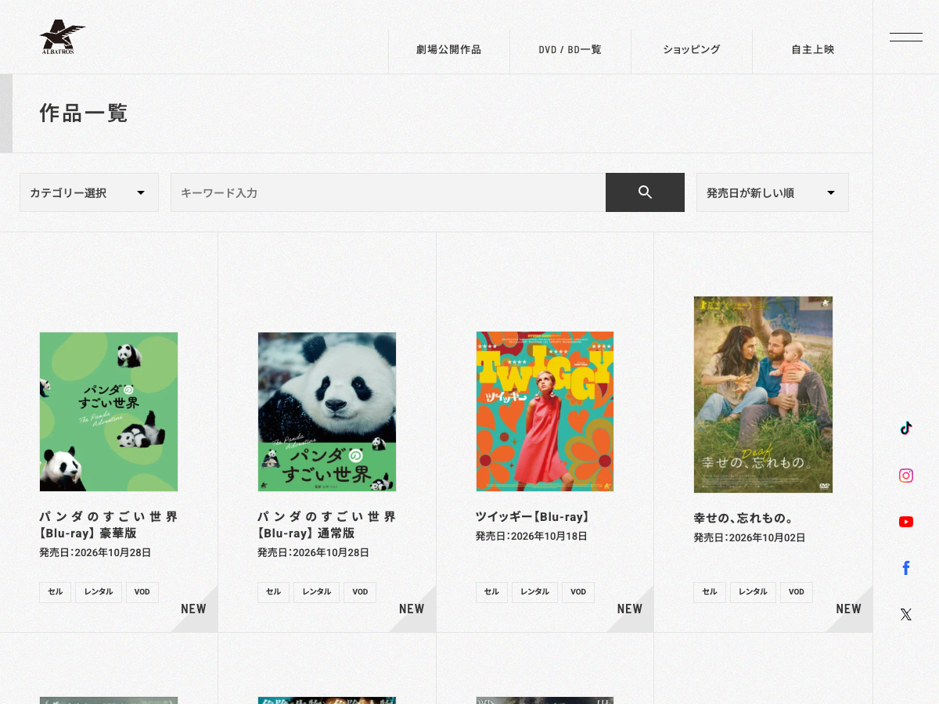Click the 作品一覧 page heading
The height and width of the screenshot is (704, 939).
pyautogui.click(x=84, y=113)
